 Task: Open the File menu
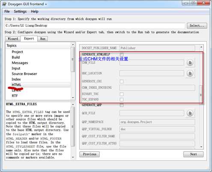(x=7, y=12)
